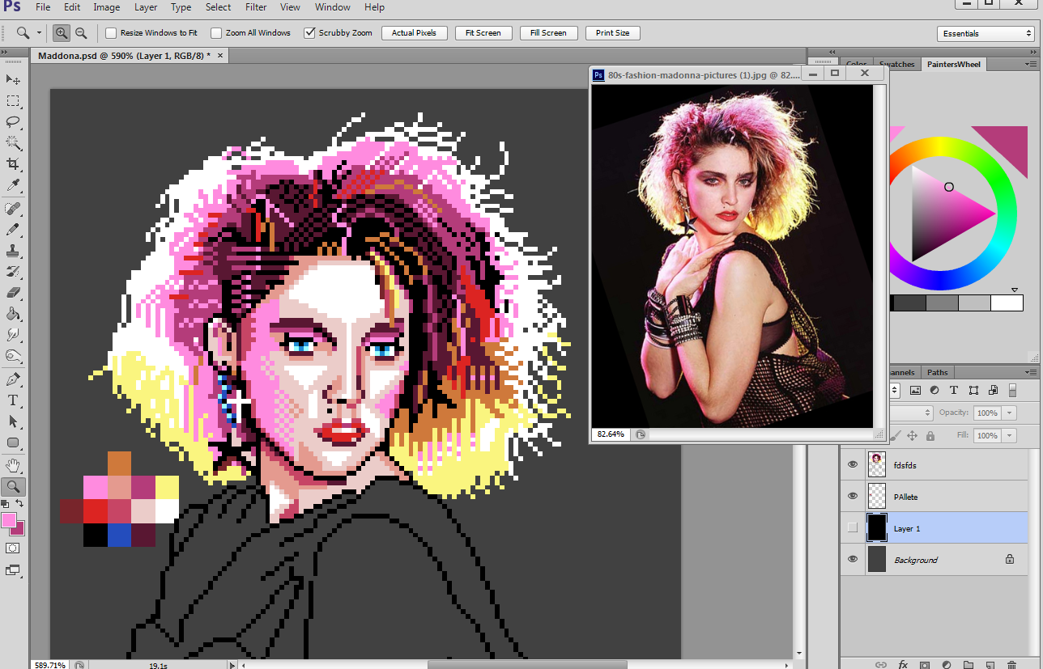Hide the fdsfds layer
Screen dimensions: 1043x669
coord(852,464)
